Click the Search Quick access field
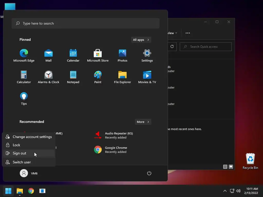The image size is (263, 197). pyautogui.click(x=206, y=47)
